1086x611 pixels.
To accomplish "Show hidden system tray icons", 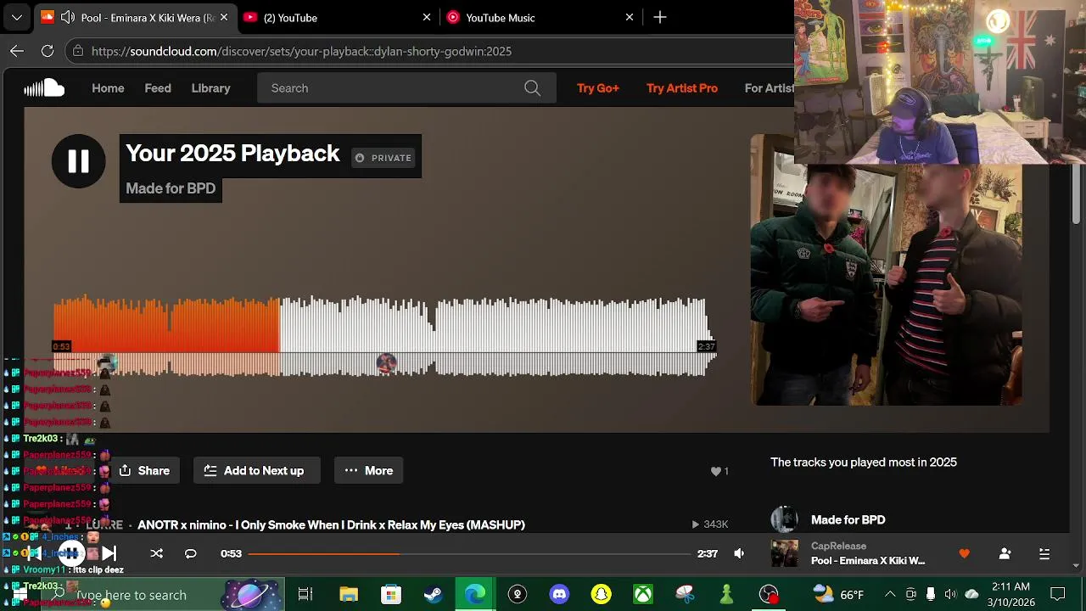I will coord(890,594).
